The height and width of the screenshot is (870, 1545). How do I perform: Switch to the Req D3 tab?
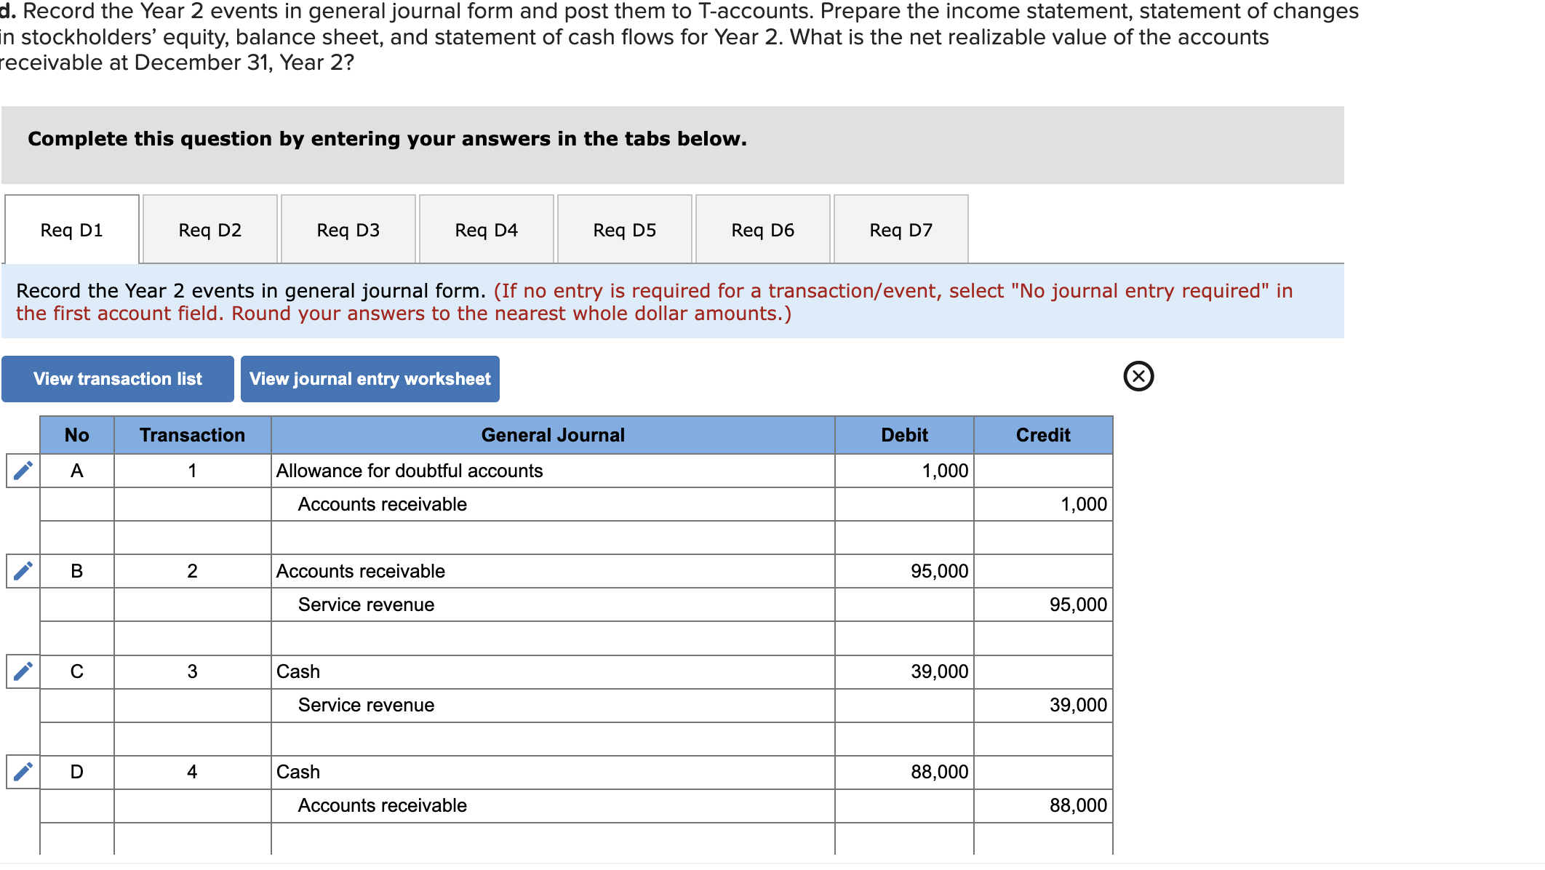click(348, 230)
